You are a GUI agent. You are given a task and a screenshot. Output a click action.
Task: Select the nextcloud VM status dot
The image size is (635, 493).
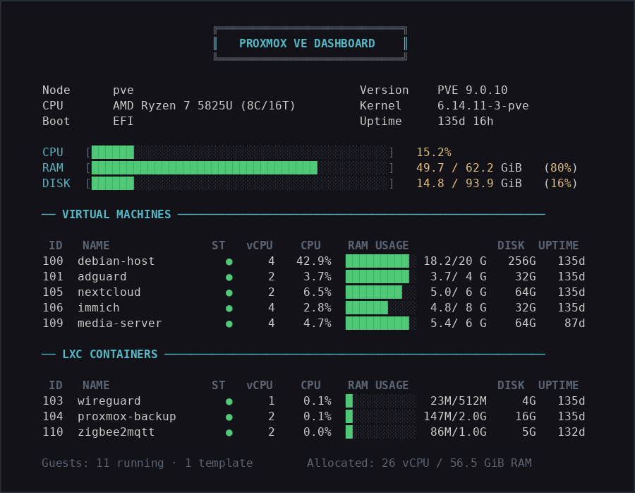pos(229,292)
